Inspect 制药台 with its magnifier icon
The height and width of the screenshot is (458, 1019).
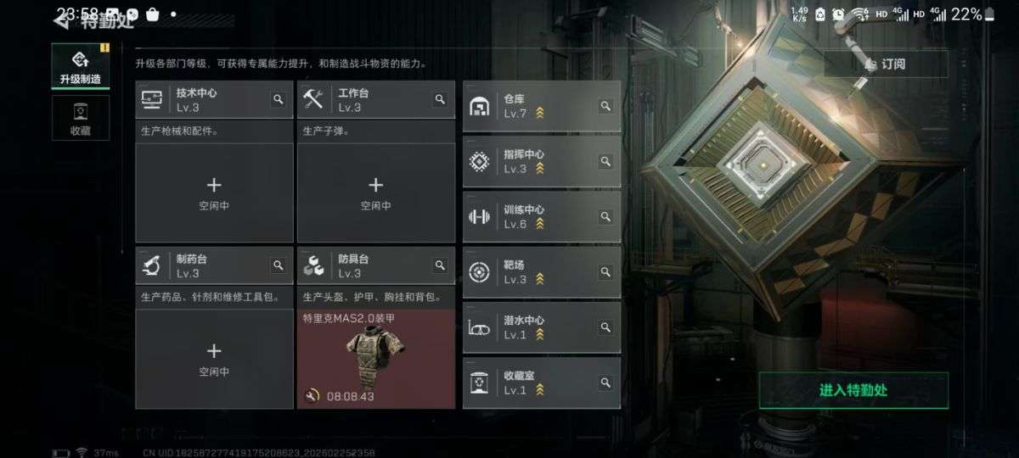pos(278,265)
